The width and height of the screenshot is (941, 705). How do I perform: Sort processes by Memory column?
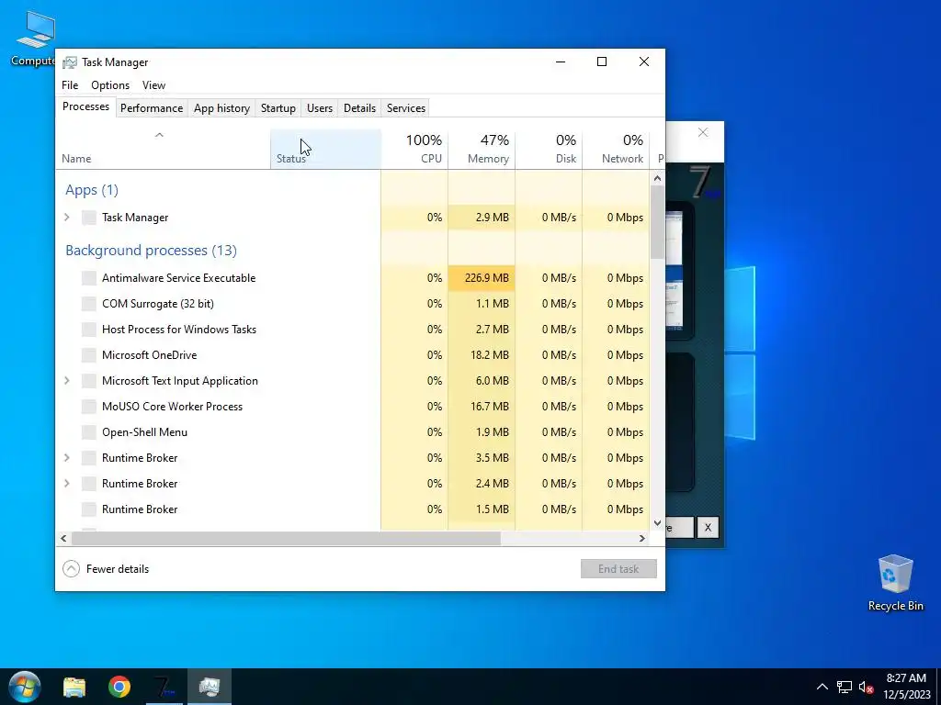click(482, 150)
